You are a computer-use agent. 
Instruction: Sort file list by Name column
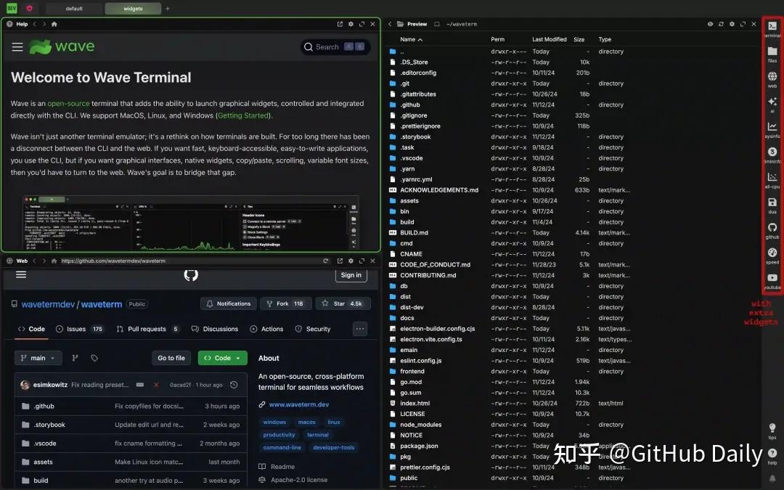[411, 39]
